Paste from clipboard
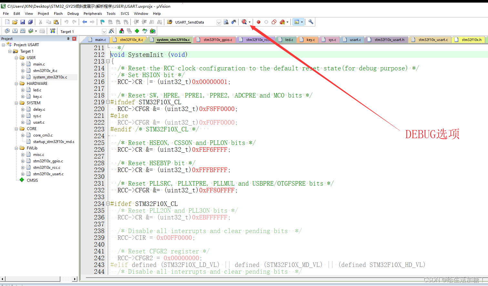Viewport: 488px width, 286px height. click(x=56, y=22)
